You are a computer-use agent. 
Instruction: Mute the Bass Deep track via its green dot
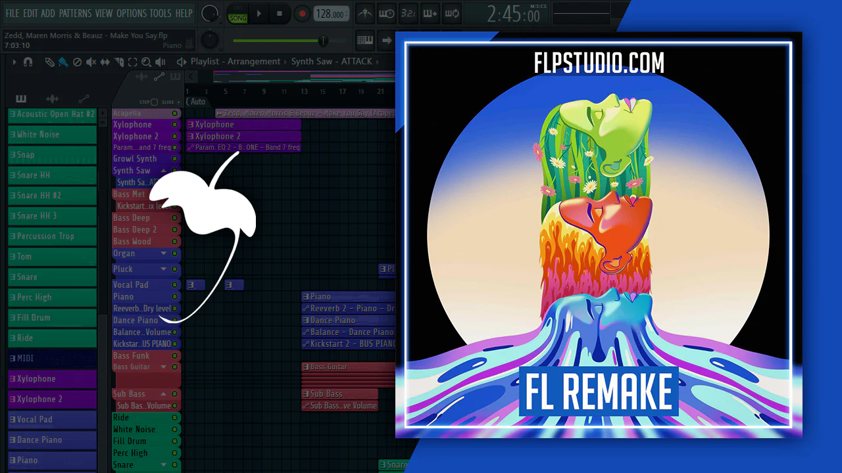174,218
